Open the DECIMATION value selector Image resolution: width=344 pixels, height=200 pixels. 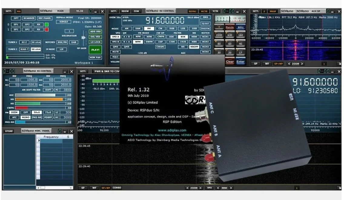point(69,31)
